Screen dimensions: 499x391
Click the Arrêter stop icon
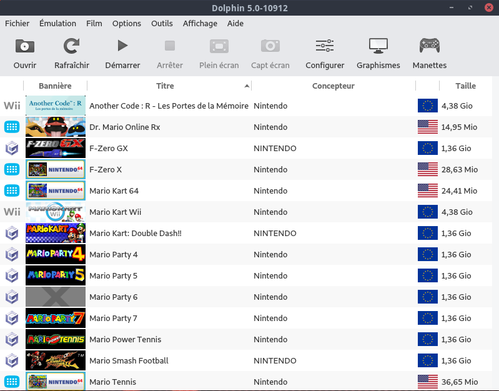[x=170, y=46]
